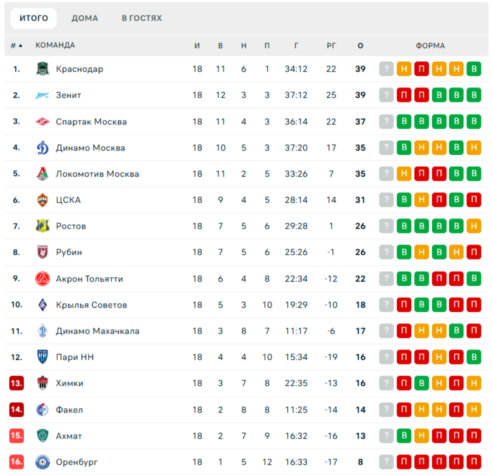Viewport: 492px width, 475px height.
Task: Click Краснодар's upcoming match question-mark badge
Action: click(x=386, y=69)
